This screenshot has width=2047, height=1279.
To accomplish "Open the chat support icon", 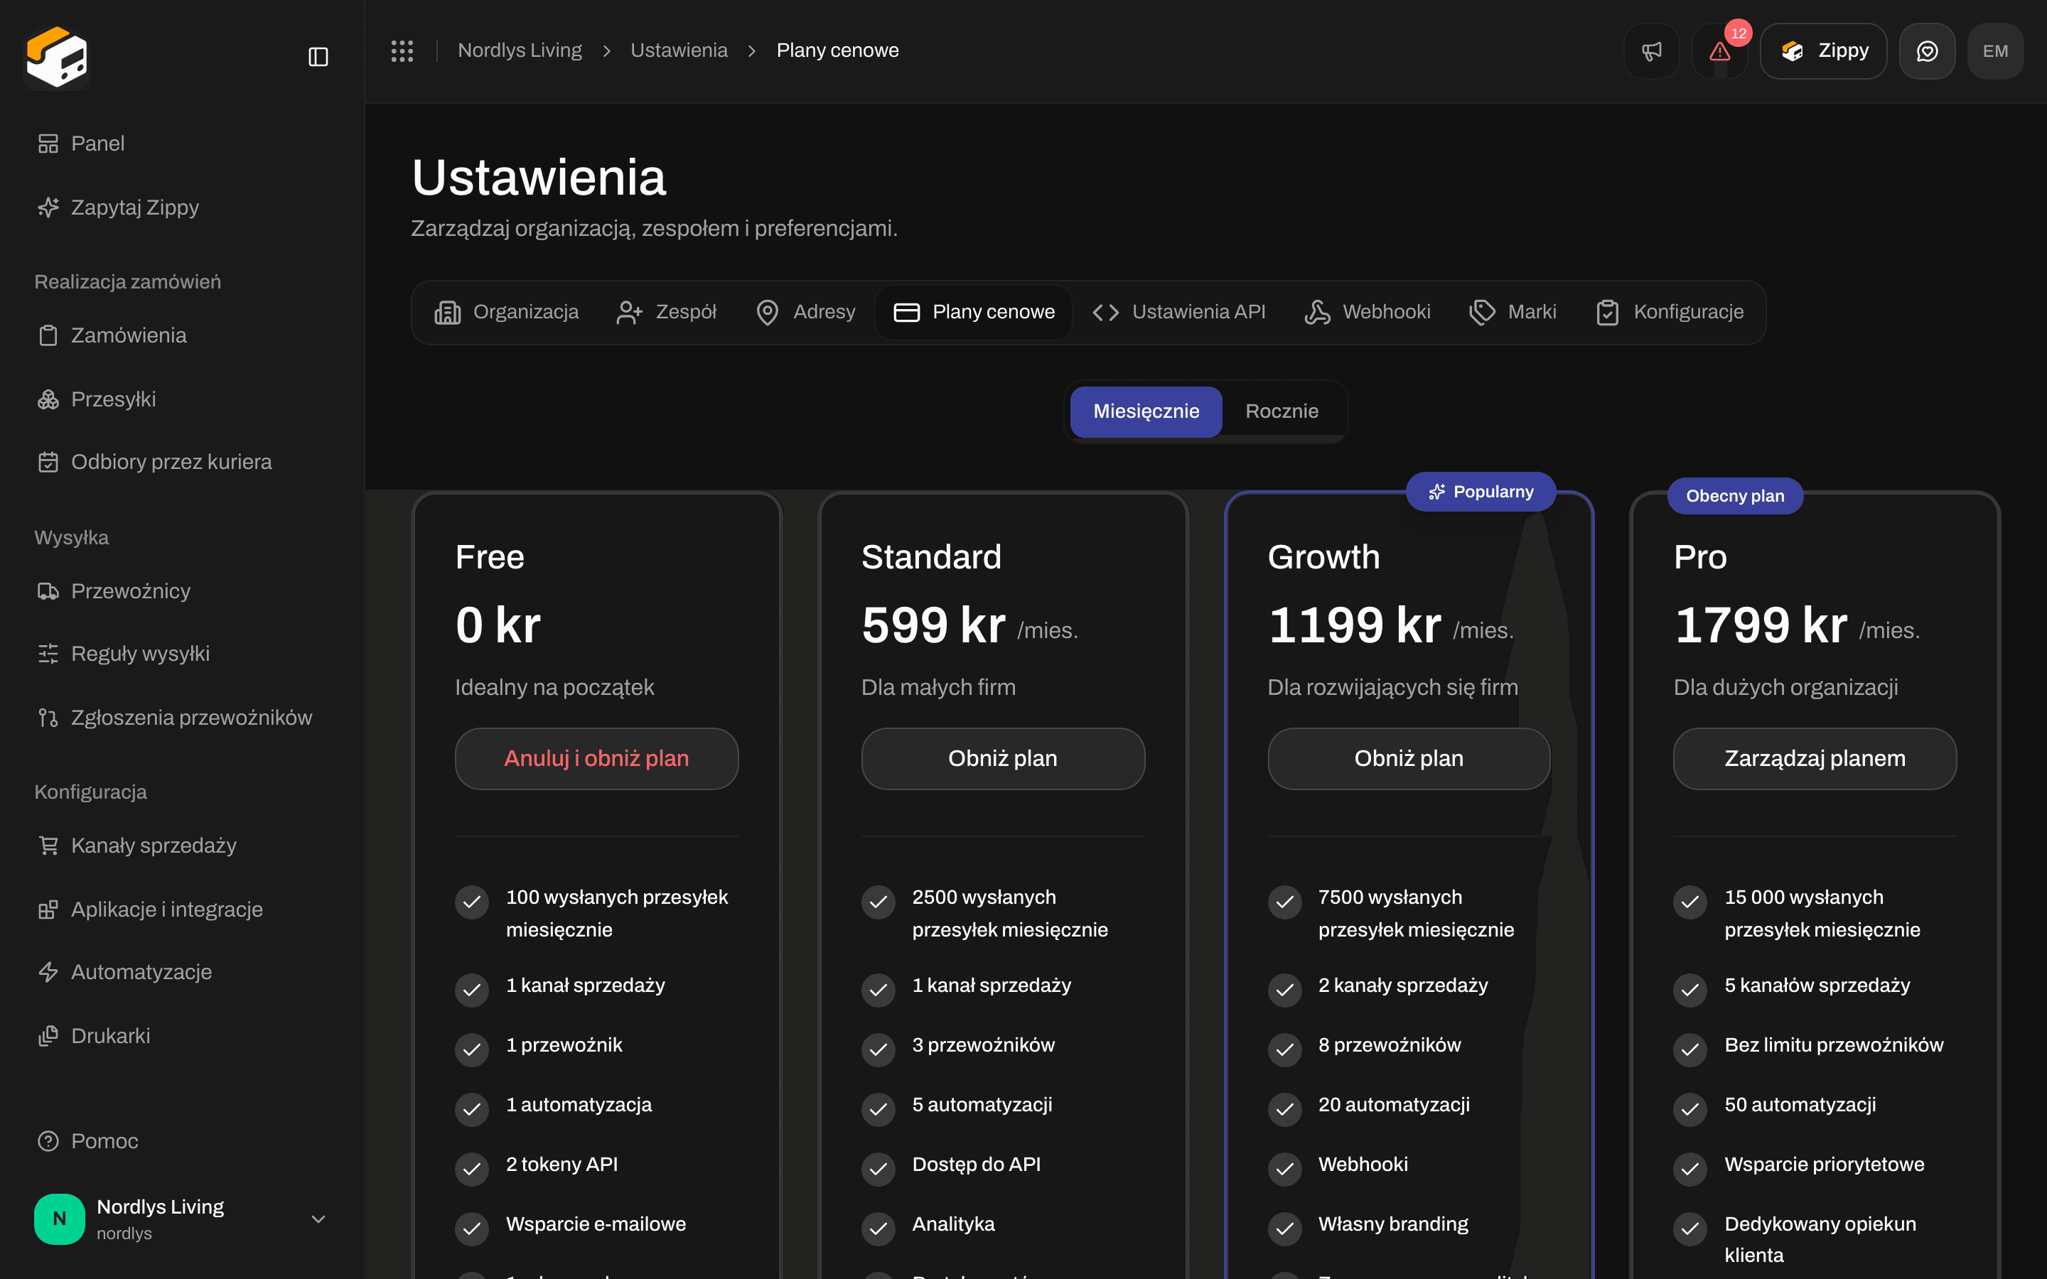I will pyautogui.click(x=1927, y=50).
